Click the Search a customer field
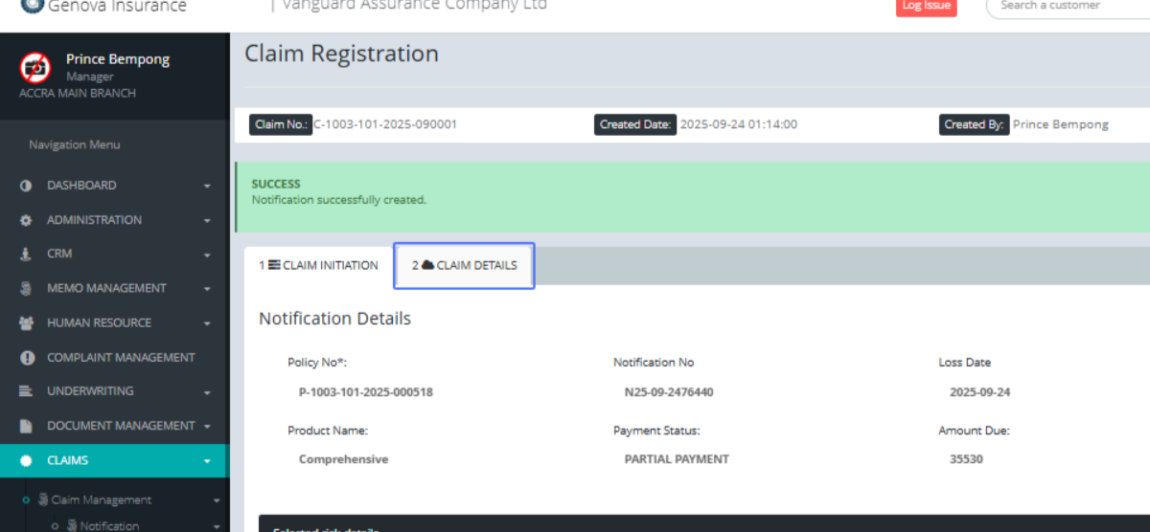Screen dimensions: 1150x532 coord(1064,7)
